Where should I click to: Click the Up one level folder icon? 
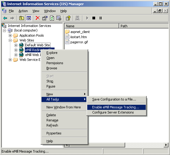(x=22, y=18)
